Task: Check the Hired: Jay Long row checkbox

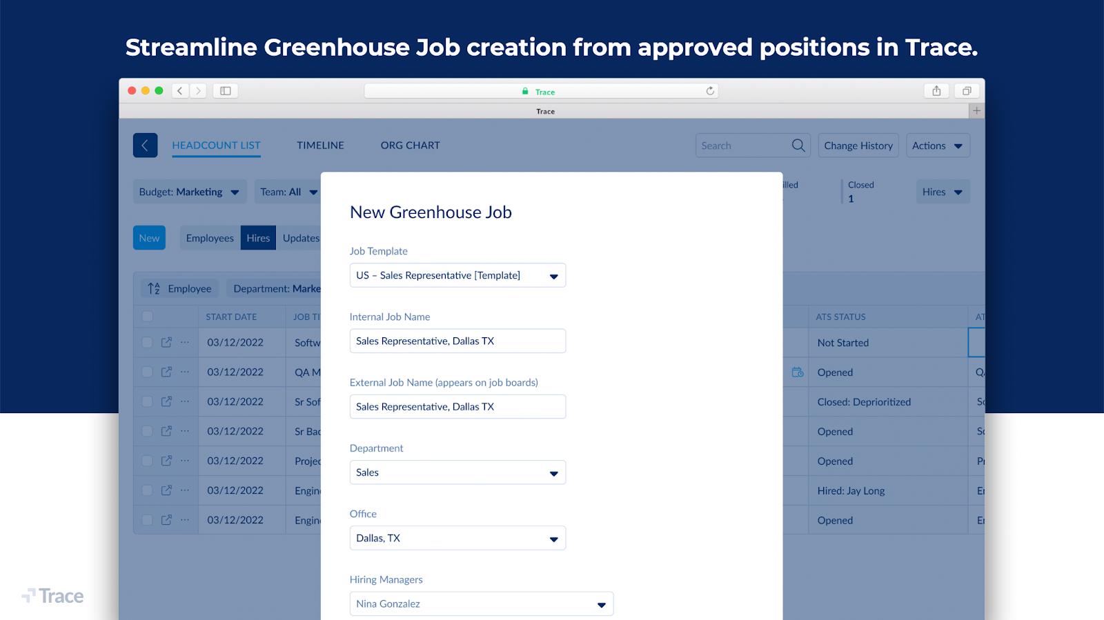Action: 147,490
